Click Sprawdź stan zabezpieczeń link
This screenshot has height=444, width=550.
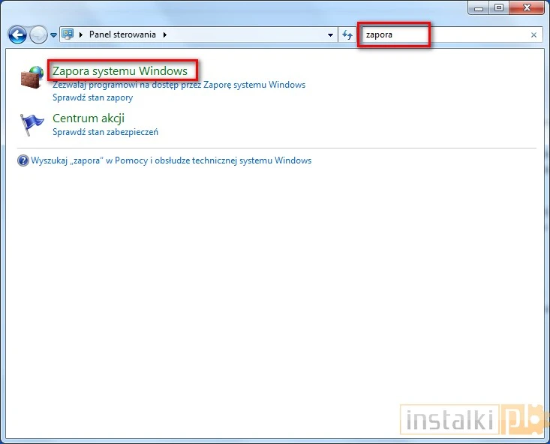coord(105,132)
